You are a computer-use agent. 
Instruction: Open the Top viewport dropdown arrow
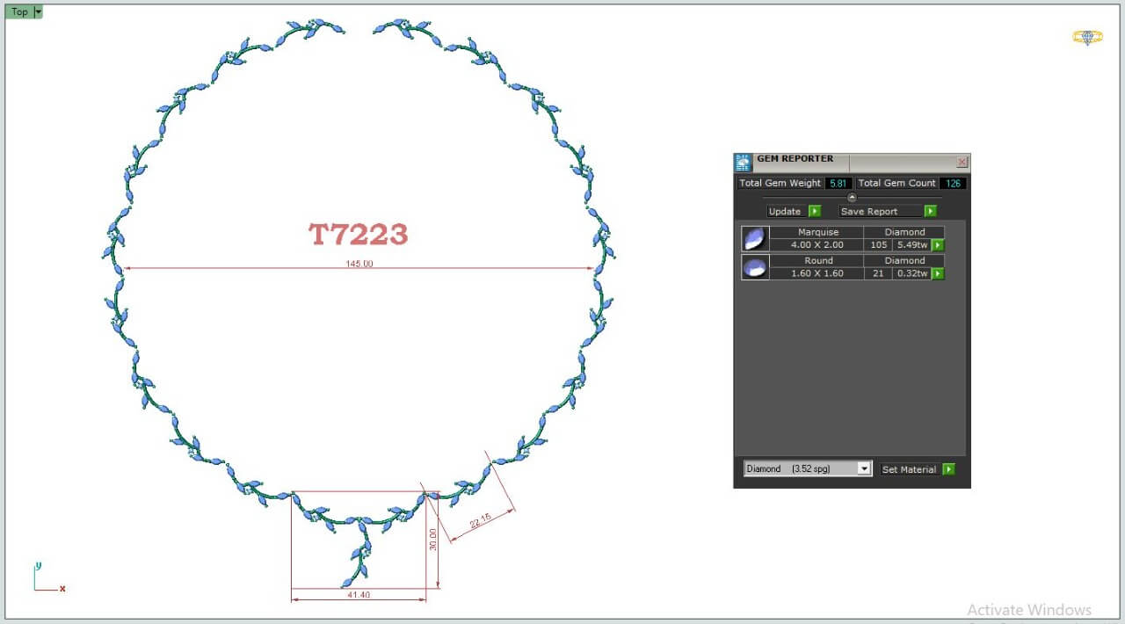click(x=38, y=12)
